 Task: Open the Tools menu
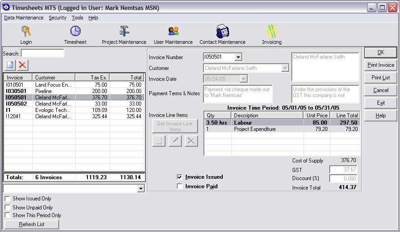77,18
